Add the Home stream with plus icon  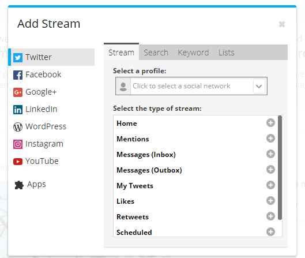pos(270,123)
